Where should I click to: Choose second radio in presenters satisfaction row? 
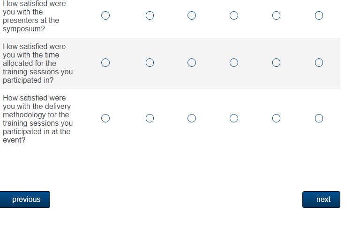pyautogui.click(x=150, y=16)
